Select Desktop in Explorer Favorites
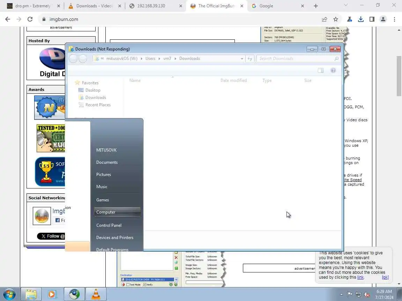Viewport: 402px width, 301px height. (x=93, y=90)
